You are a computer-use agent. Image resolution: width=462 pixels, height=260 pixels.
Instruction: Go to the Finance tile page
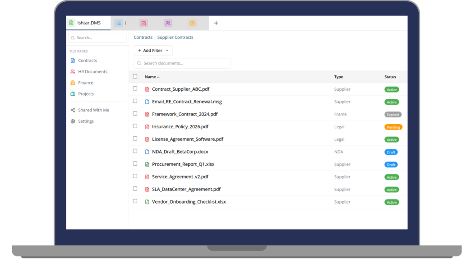point(86,83)
